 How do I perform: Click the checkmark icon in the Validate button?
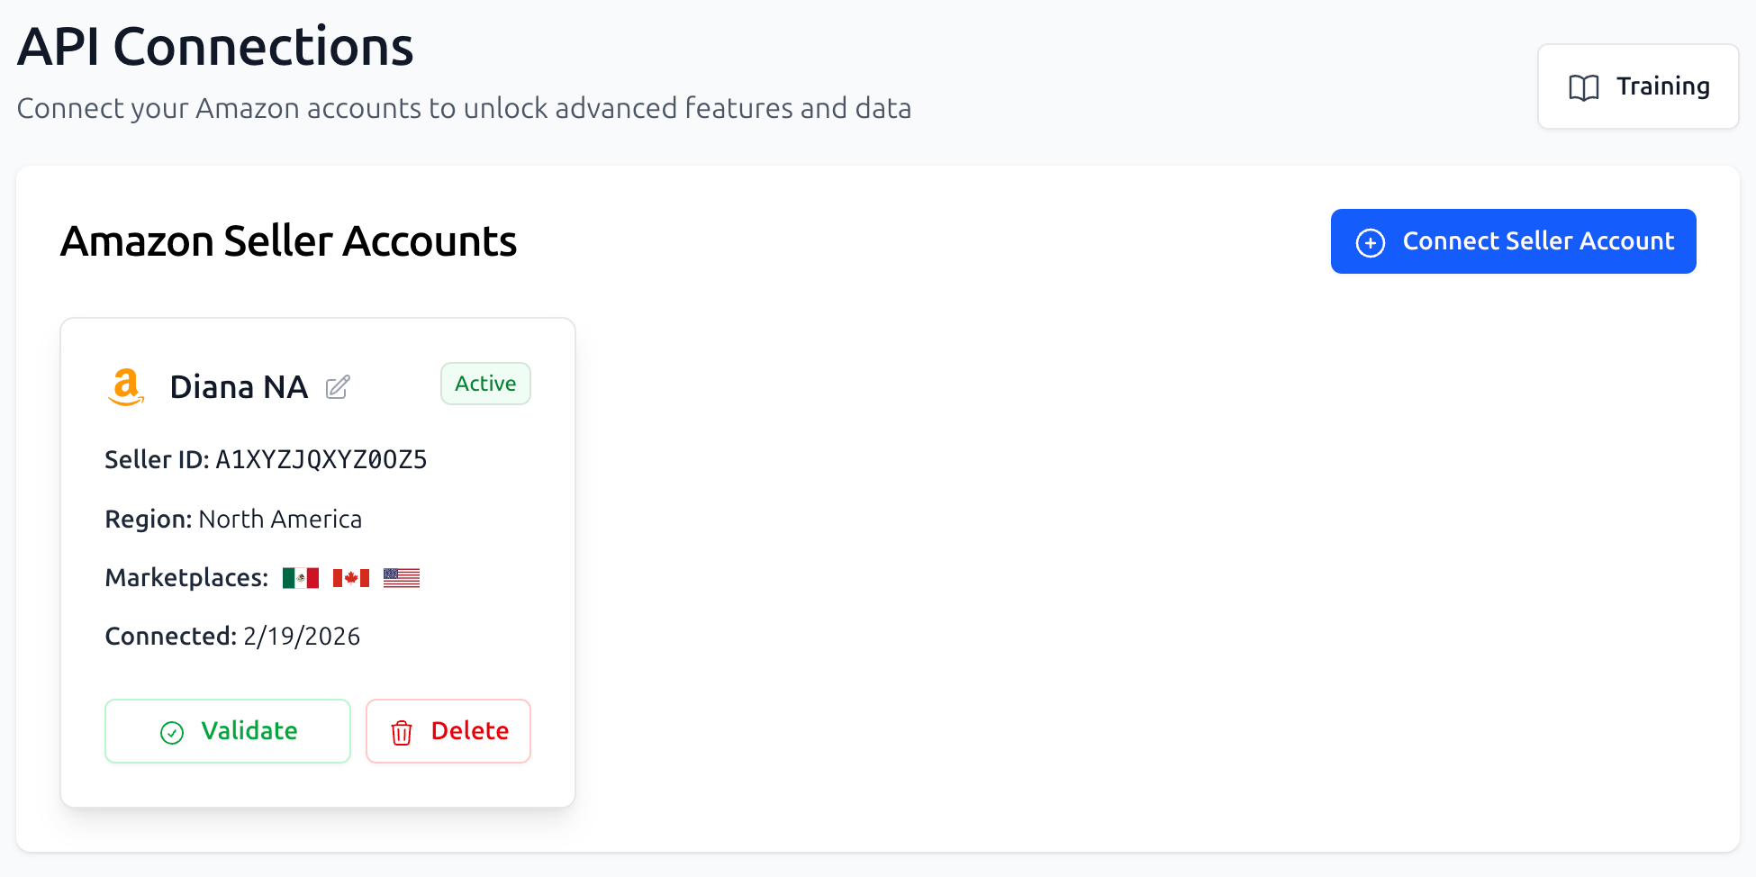click(x=170, y=731)
